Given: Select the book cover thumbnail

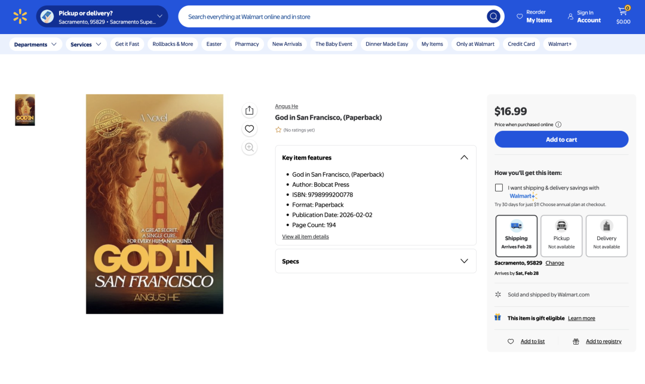Looking at the screenshot, I should click(25, 110).
